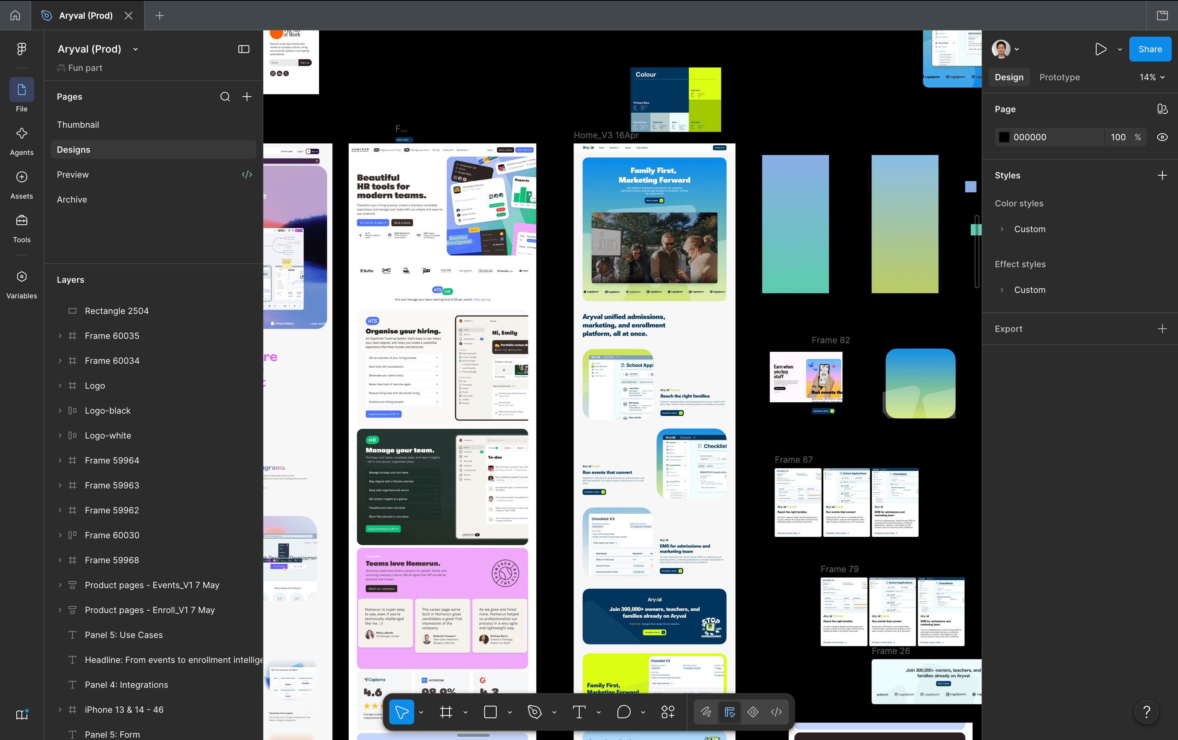Present the prototype with play icon
The image size is (1178, 740).
1101,49
